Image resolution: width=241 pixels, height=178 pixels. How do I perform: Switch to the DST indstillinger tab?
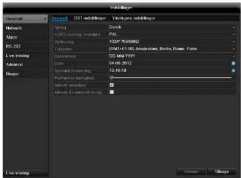(x=90, y=18)
